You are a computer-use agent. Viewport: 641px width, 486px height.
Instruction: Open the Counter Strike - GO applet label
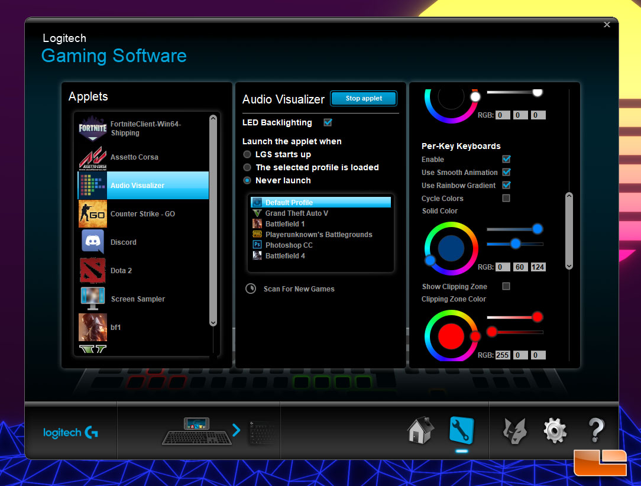(143, 214)
